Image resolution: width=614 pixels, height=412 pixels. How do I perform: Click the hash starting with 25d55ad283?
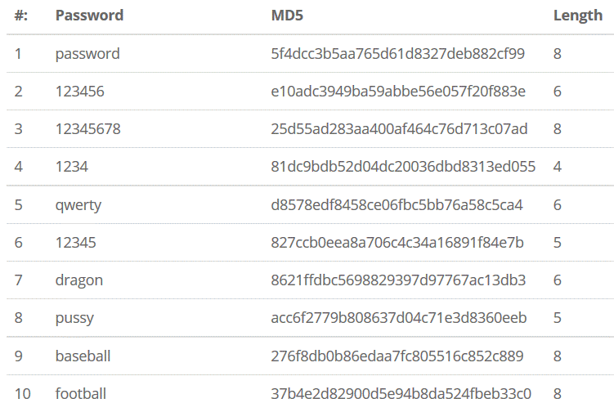tap(399, 129)
